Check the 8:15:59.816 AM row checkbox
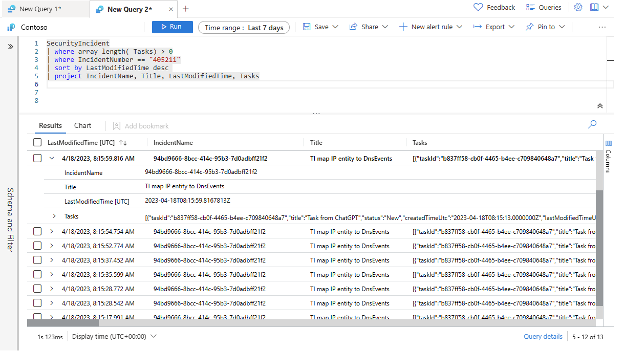 coord(37,159)
